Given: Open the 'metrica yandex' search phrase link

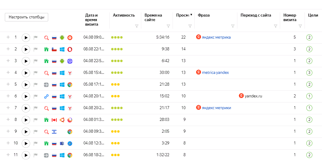Looking at the screenshot, I should coord(215,73).
